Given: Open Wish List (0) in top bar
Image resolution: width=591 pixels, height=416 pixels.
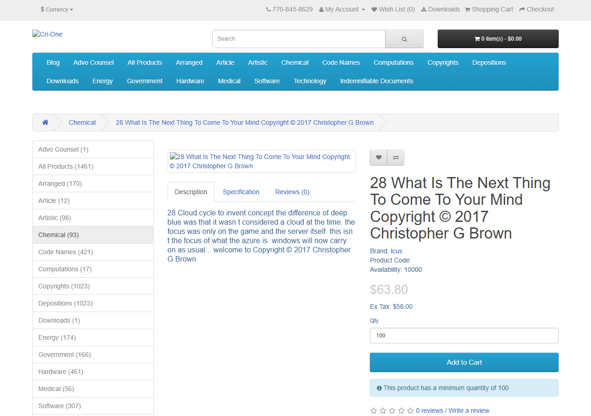Looking at the screenshot, I should 393,9.
